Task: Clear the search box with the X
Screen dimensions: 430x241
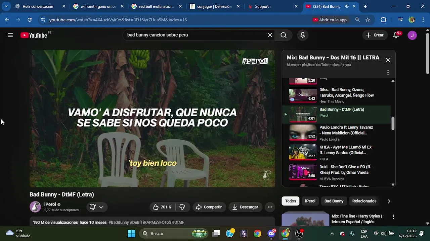Action: (x=270, y=35)
